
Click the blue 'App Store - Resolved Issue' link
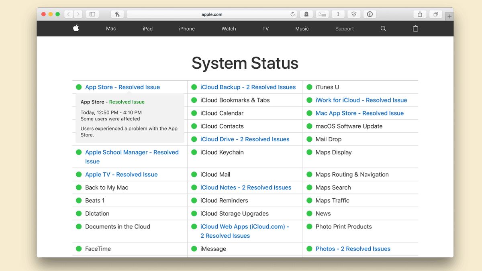(x=123, y=87)
